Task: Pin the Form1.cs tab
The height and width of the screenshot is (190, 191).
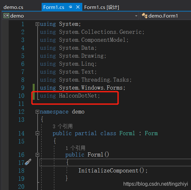Action: pyautogui.click(x=70, y=7)
